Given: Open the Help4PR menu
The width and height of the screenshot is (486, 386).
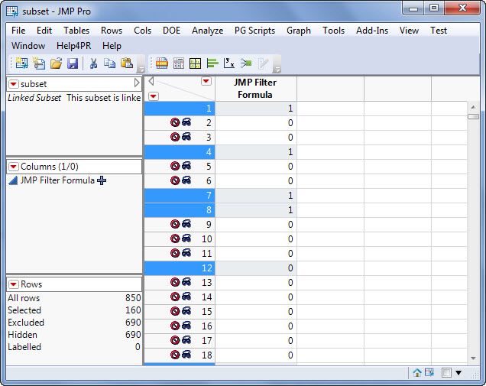Looking at the screenshot, I should tap(74, 46).
